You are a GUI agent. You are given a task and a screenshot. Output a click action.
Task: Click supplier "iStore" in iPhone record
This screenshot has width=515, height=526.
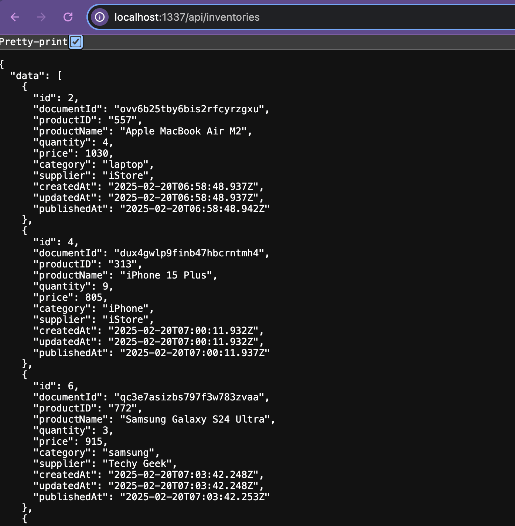click(x=126, y=320)
